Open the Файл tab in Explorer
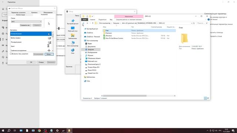237x133 pixels. coord(84,20)
